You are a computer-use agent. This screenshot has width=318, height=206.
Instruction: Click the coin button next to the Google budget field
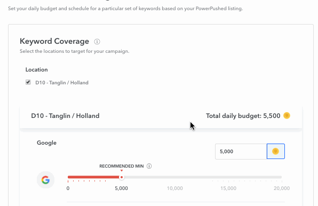coord(276,152)
